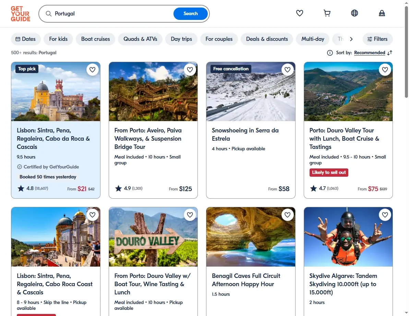
Task: Open Lisbon: Sintra, Pena, Regaleira, Cabo da Roca title
Action: (x=53, y=139)
